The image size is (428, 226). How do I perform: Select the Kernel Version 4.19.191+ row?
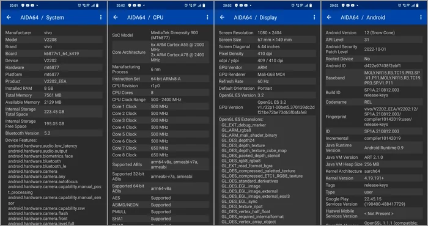pyautogui.click(x=374, y=178)
